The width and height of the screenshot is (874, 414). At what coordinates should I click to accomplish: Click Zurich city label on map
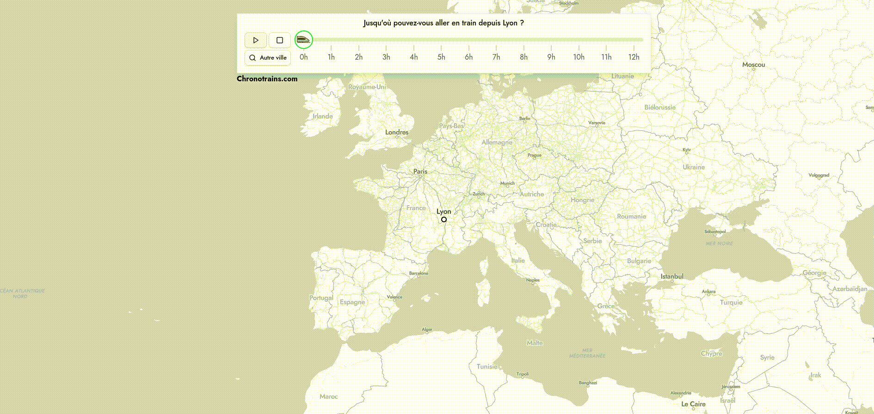[479, 194]
